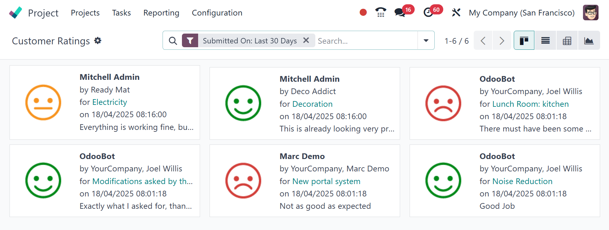The image size is (609, 230).
Task: Click the red recording status dot
Action: (363, 12)
